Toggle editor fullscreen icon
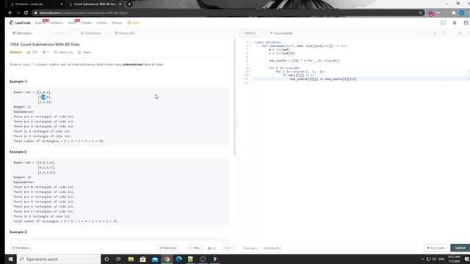 [468, 33]
